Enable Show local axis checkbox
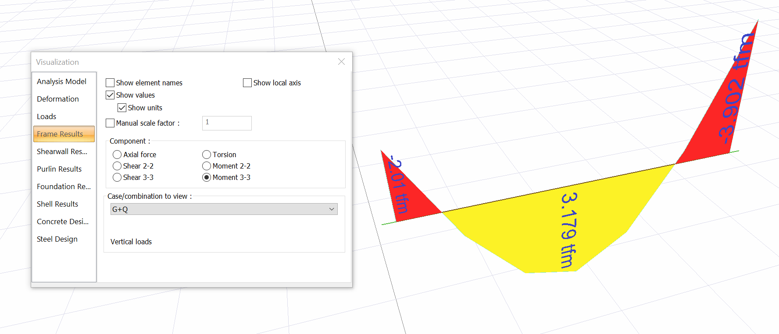779x334 pixels. click(x=247, y=83)
